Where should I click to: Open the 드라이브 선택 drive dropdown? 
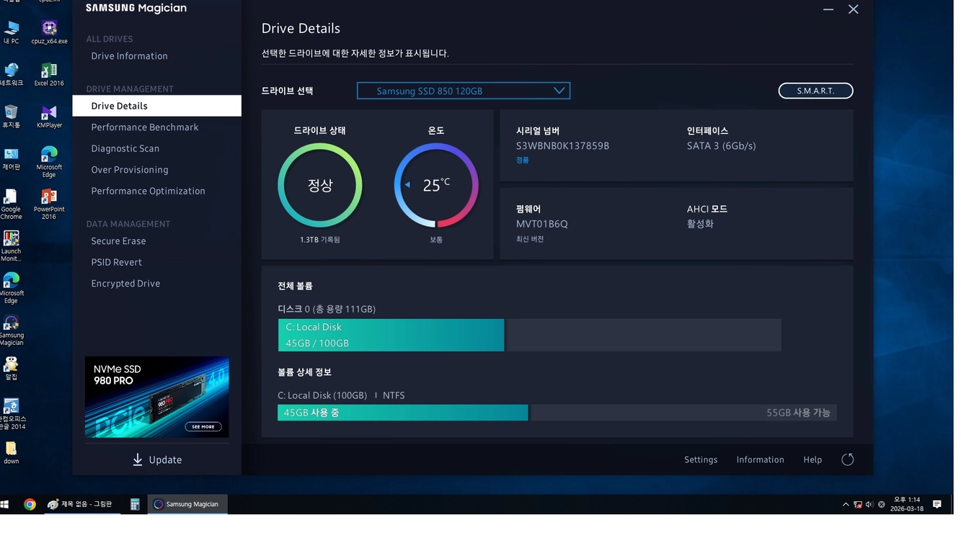[x=464, y=91]
